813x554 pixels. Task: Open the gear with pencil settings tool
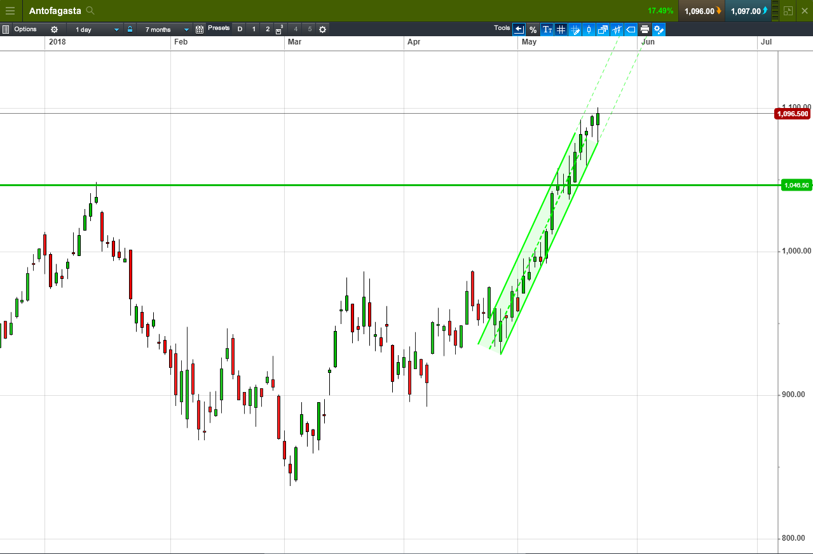tap(659, 29)
